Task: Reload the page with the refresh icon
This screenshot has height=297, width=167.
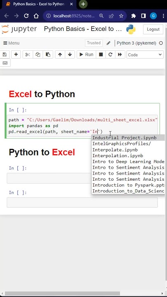Action: coord(26,16)
